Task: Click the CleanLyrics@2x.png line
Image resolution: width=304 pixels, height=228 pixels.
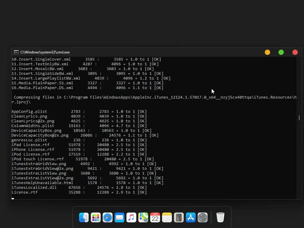Action: [79, 121]
